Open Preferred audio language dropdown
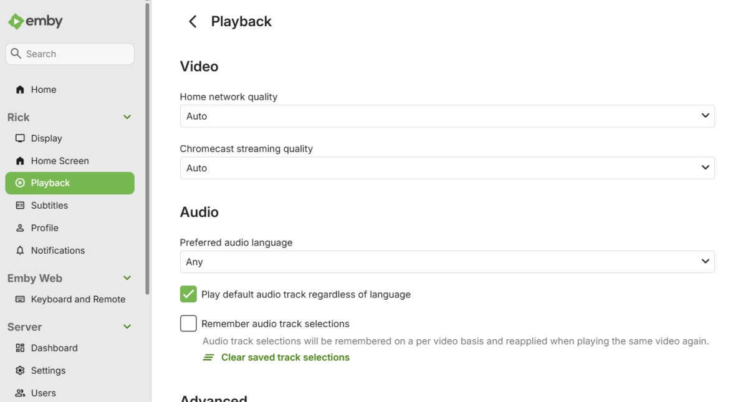748x402 pixels. [x=447, y=262]
